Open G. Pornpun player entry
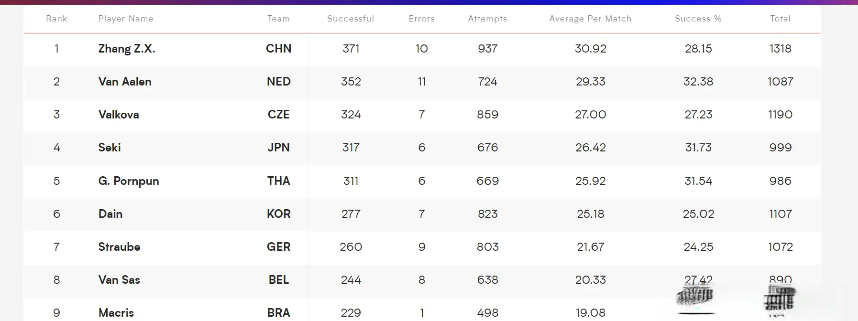 pos(129,181)
